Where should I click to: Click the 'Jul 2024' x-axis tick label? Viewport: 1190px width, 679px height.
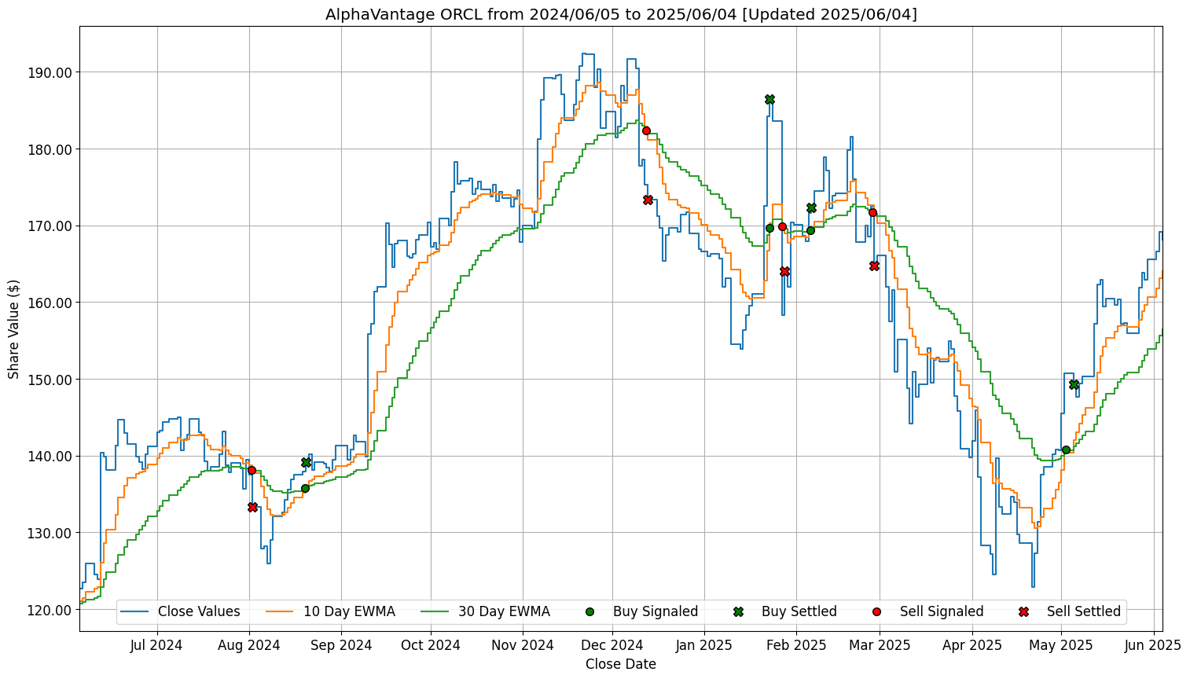(156, 645)
